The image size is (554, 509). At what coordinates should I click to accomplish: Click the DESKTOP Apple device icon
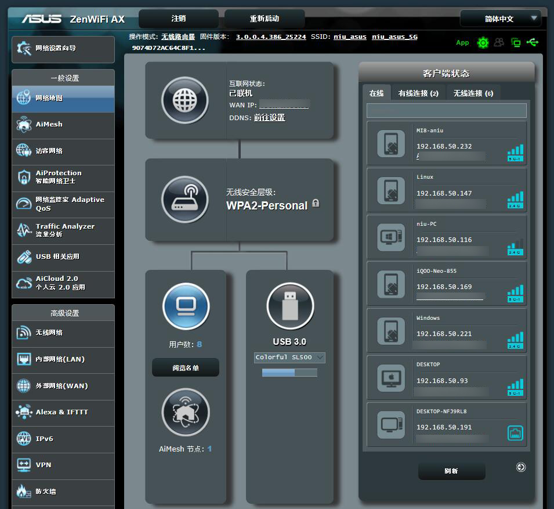[x=391, y=377]
